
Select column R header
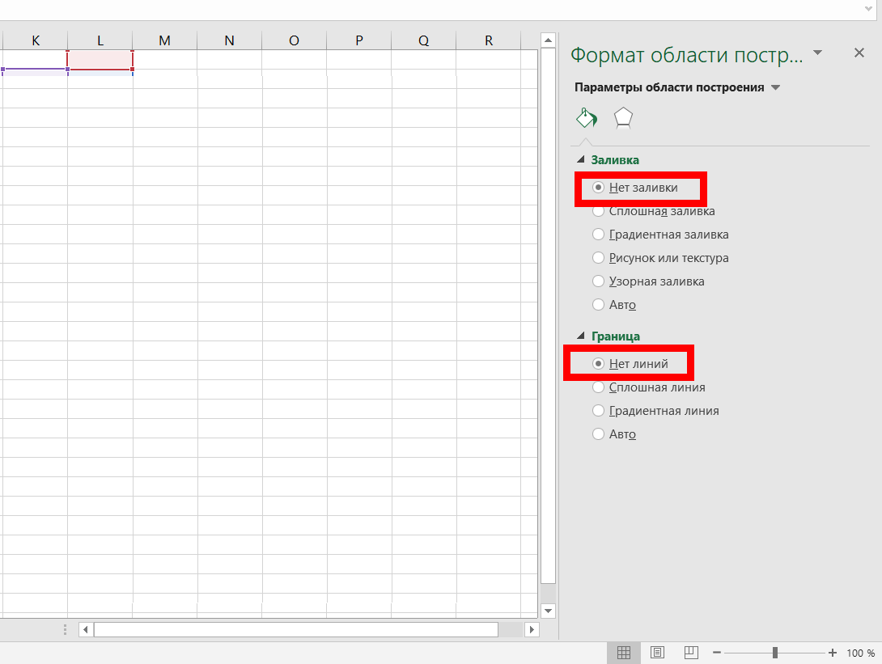click(488, 40)
